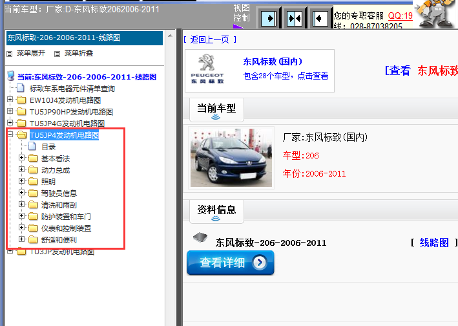Expand the 舒适和便利 folder
Viewport: 458px width, 326px height.
click(x=21, y=239)
